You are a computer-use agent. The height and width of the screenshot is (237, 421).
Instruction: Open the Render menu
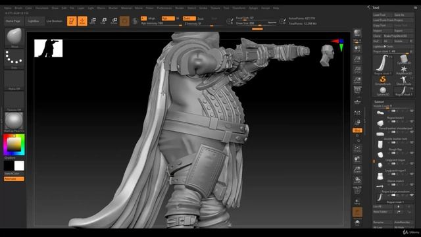click(x=180, y=8)
